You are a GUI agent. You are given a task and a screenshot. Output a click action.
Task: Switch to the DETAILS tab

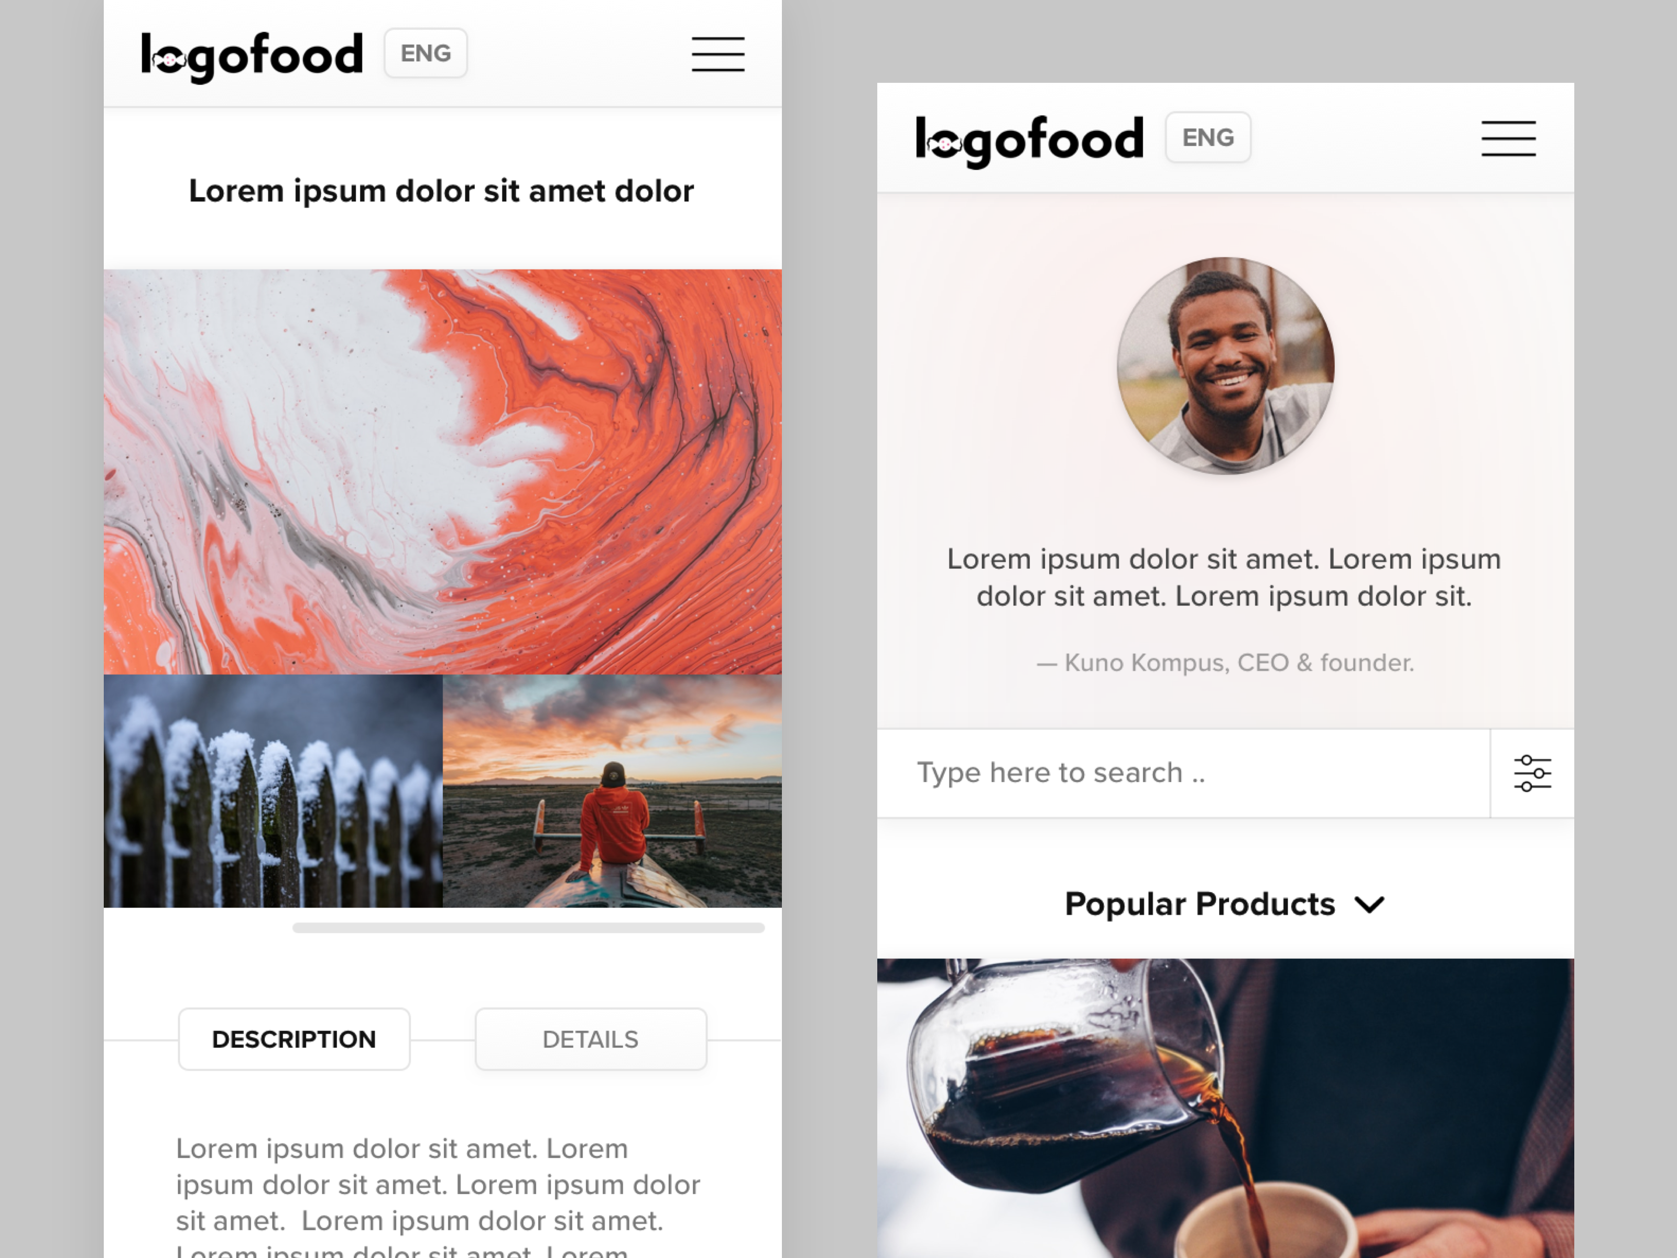(591, 1039)
